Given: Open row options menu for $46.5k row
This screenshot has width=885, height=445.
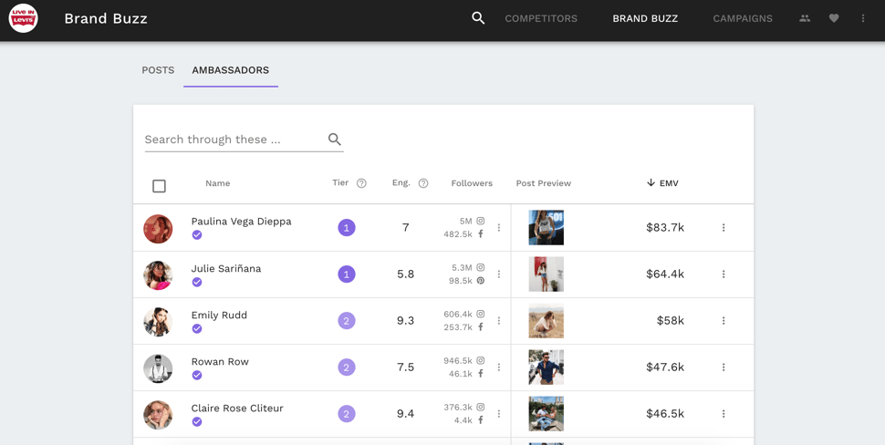Looking at the screenshot, I should click(x=724, y=414).
